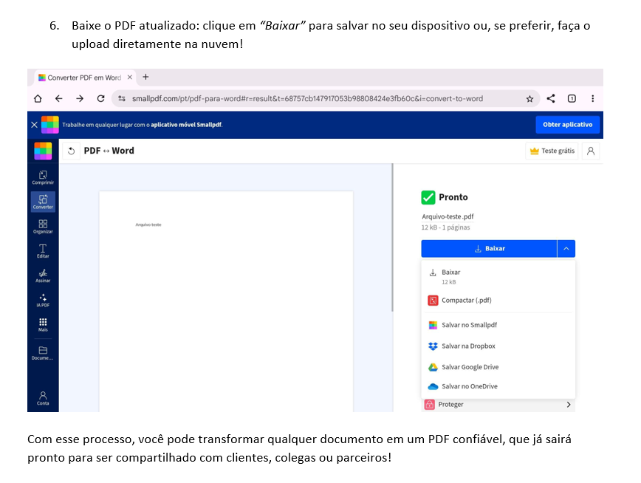The height and width of the screenshot is (483, 641).
Task: Open the Organizar tool
Action: [x=43, y=225]
